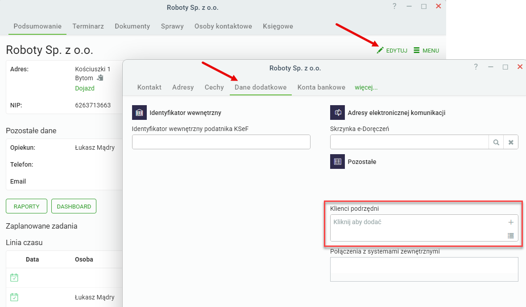Click 'Kościuszki 1' address text
Screen dimensions: 526x307
pos(93,69)
